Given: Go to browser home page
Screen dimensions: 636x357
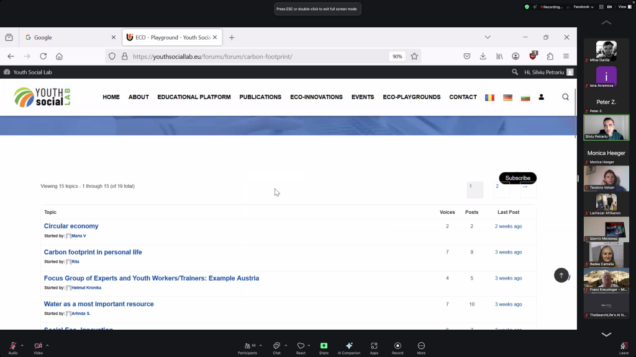Looking at the screenshot, I should pyautogui.click(x=59, y=56).
